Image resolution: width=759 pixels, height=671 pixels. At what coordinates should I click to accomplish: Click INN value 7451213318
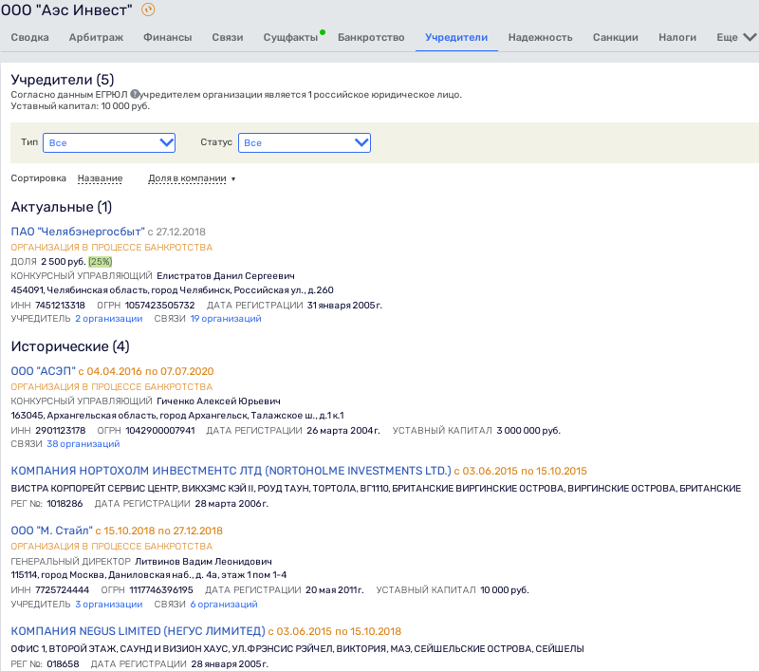click(60, 305)
